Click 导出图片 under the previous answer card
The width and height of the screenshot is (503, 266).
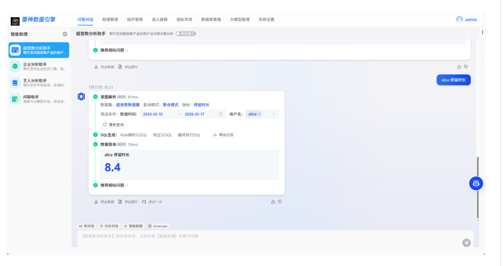point(128,67)
